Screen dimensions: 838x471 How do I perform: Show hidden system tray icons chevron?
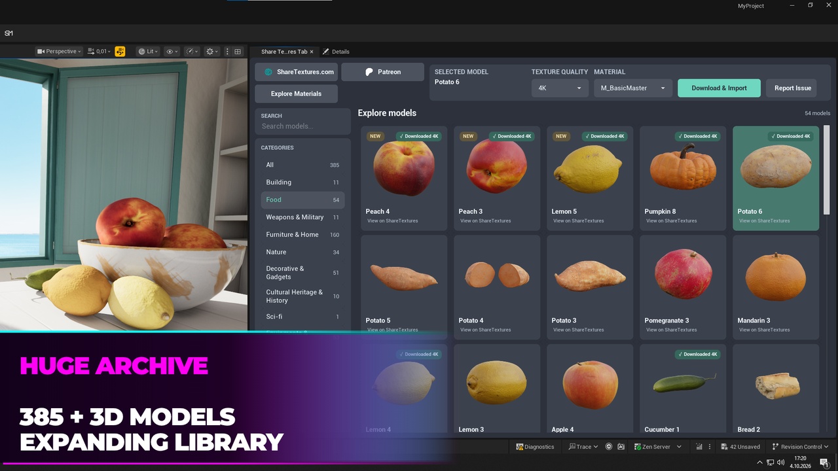(x=760, y=462)
